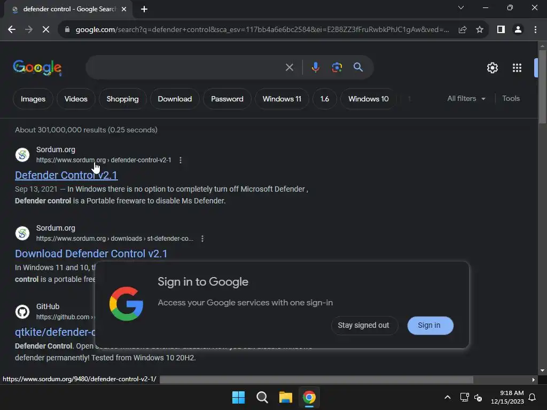Open the muted volume tray icon

pos(478,397)
